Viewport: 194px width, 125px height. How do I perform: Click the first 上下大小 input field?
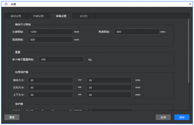click(50, 95)
